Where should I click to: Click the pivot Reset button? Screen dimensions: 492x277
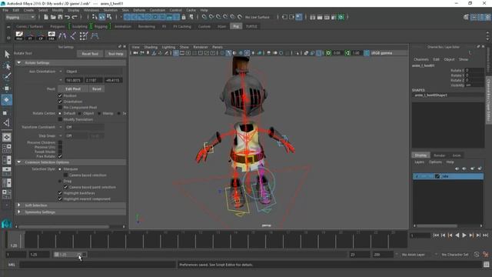click(97, 89)
